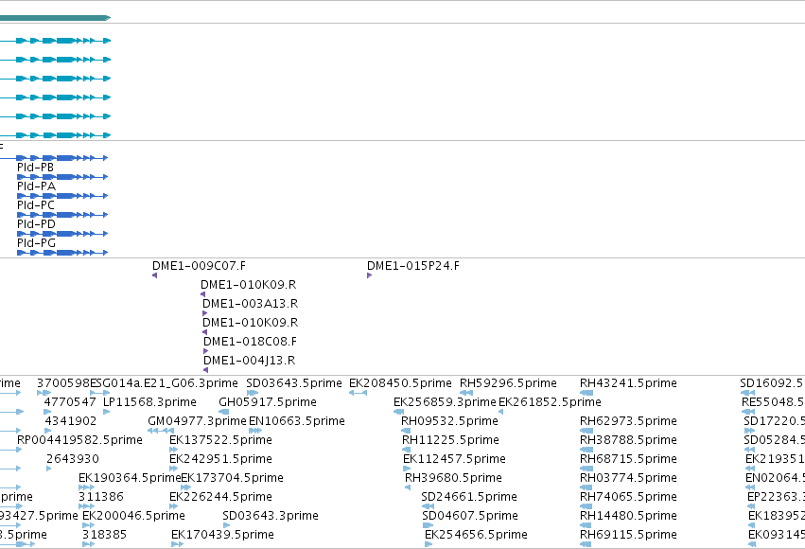
Task: Select the Pld-PB transcript label
Action: [35, 168]
